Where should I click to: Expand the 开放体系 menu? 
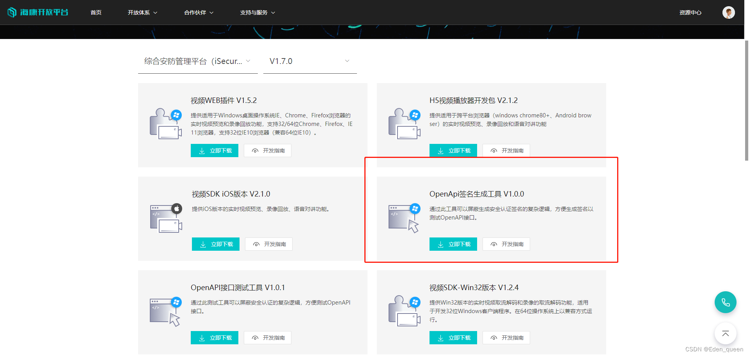pos(142,12)
